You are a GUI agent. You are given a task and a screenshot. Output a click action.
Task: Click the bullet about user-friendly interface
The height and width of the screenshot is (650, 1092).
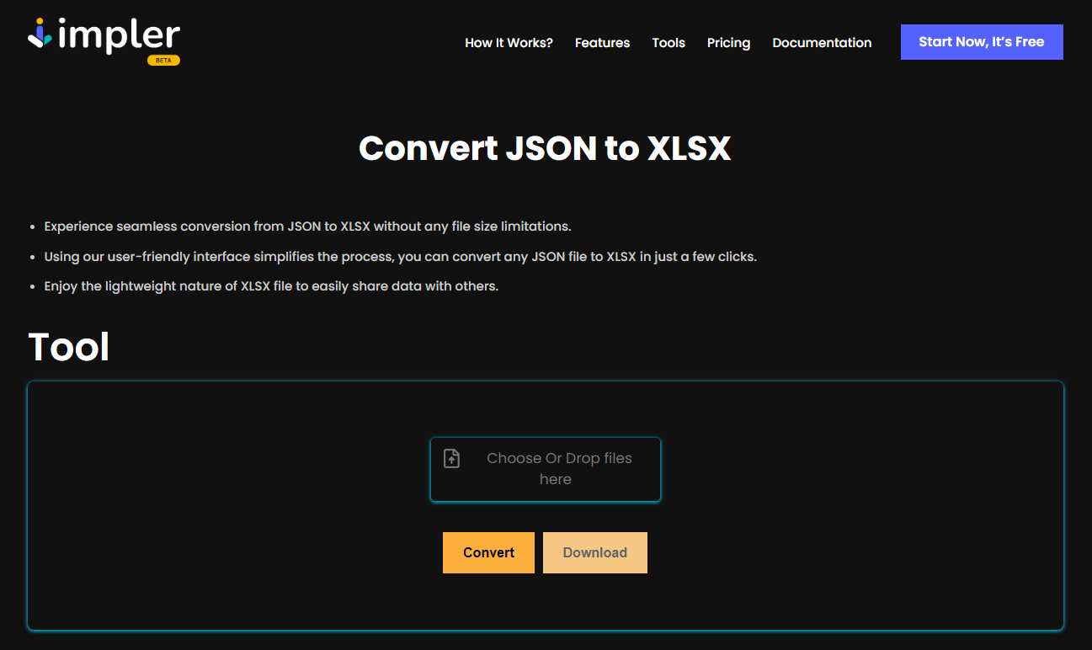401,257
